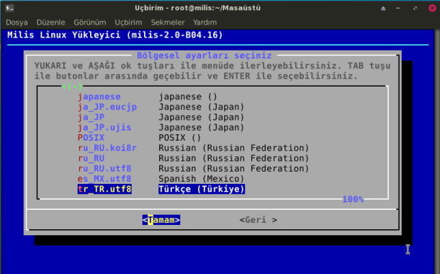The image size is (440, 274).
Task: Maximize the Uçbirim terminal window
Action: click(415, 9)
